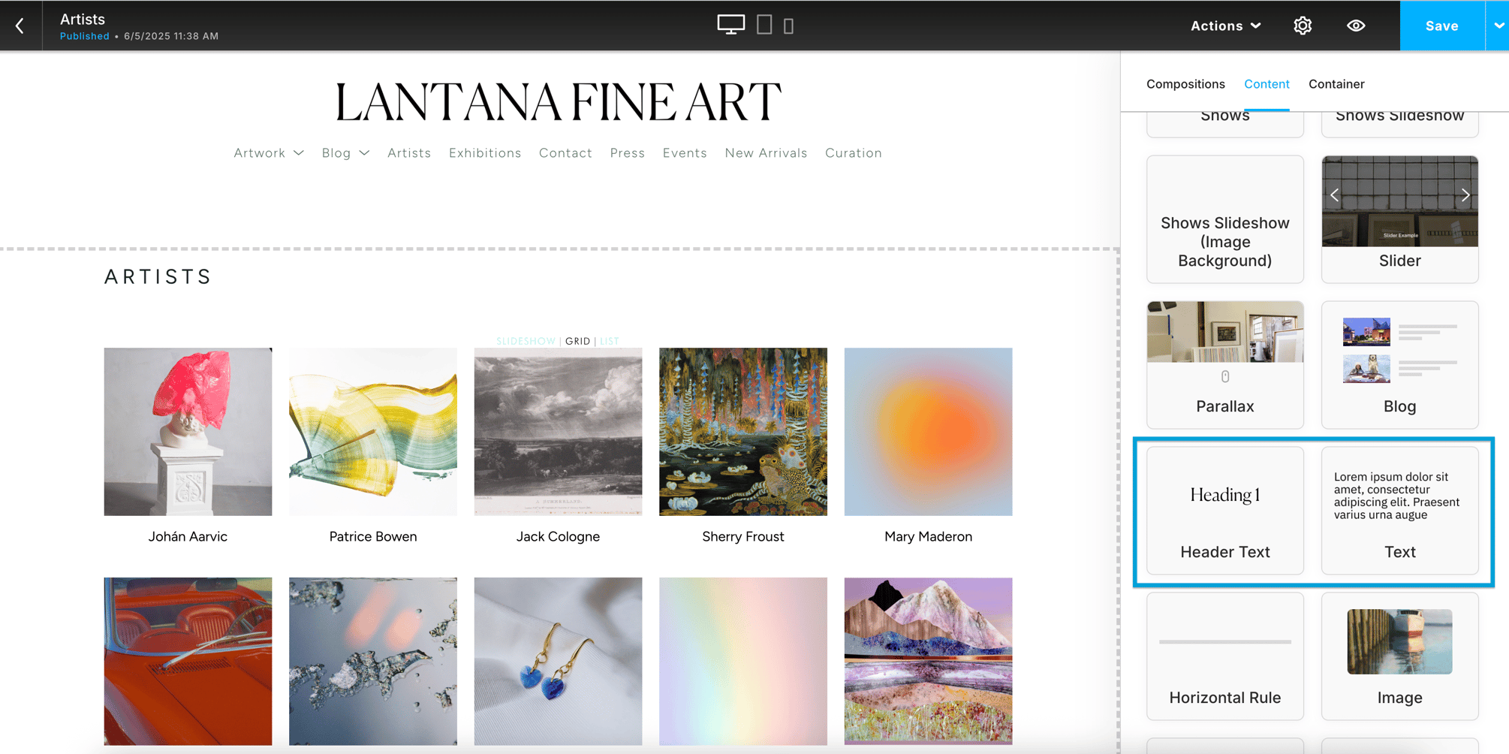Image resolution: width=1509 pixels, height=754 pixels.
Task: Add the Horizontal Rule block
Action: (x=1225, y=656)
